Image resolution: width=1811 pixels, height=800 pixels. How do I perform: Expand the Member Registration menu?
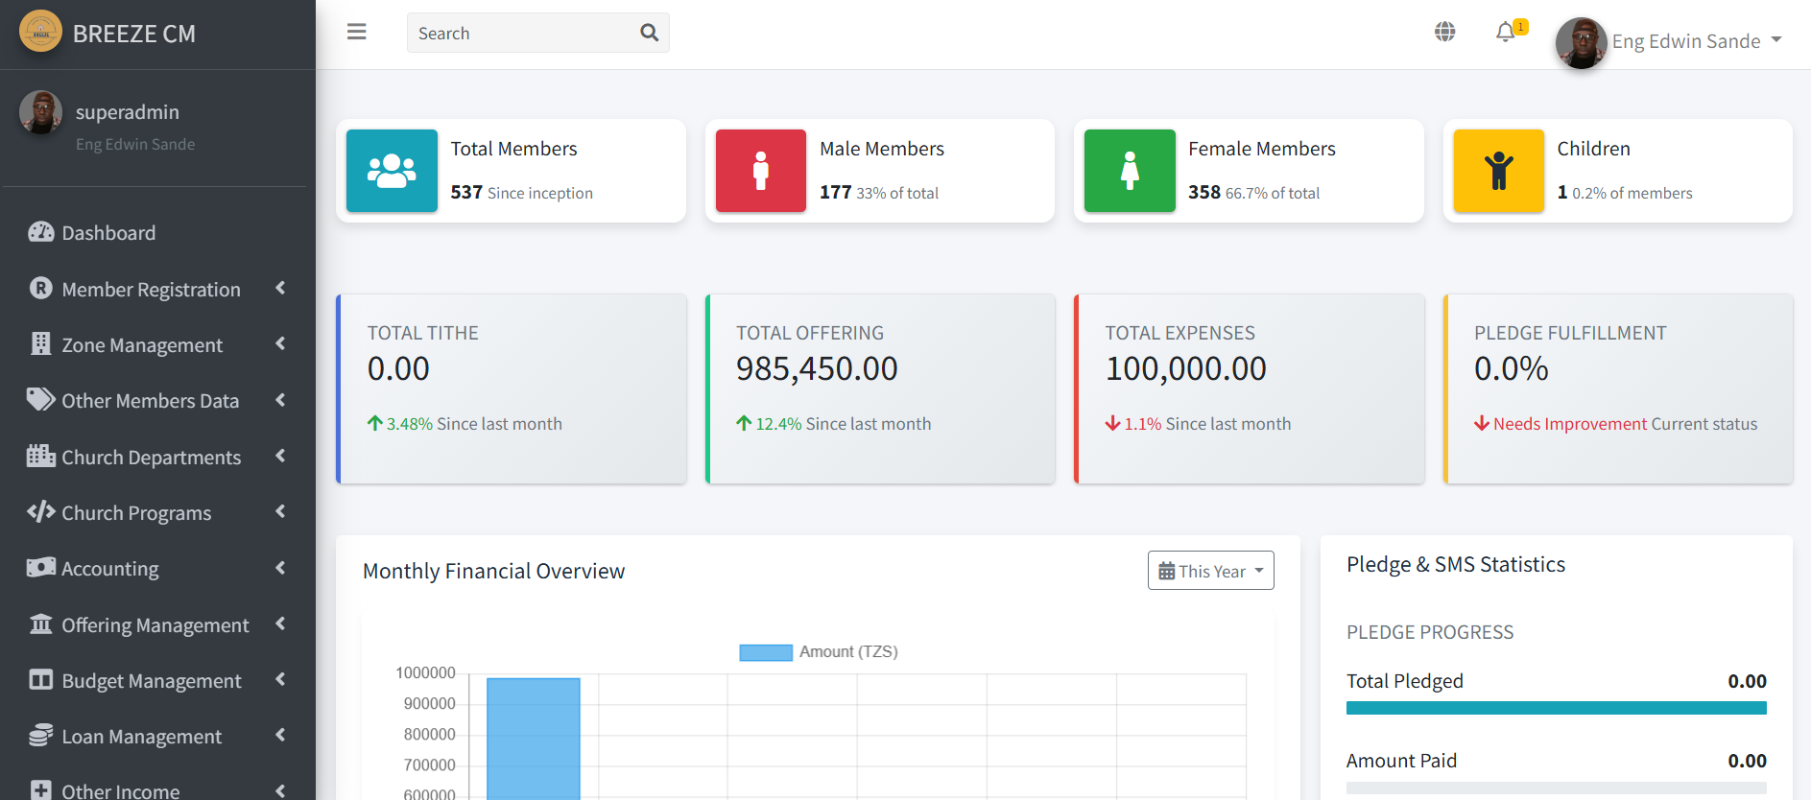pos(152,289)
